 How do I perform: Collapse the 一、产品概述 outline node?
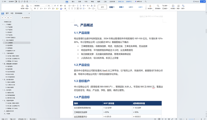point(3,25)
